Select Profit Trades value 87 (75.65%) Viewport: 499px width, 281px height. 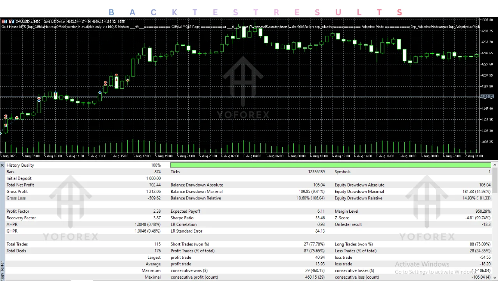(314, 251)
